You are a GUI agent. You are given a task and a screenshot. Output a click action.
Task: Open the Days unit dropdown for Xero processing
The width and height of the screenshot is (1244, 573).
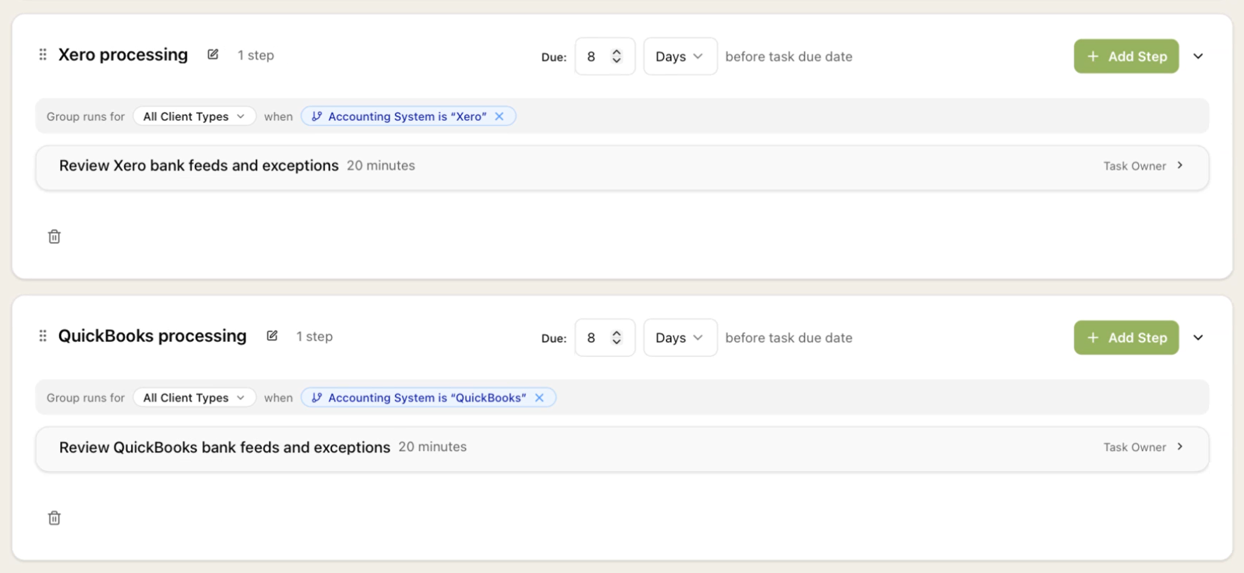[x=680, y=56]
